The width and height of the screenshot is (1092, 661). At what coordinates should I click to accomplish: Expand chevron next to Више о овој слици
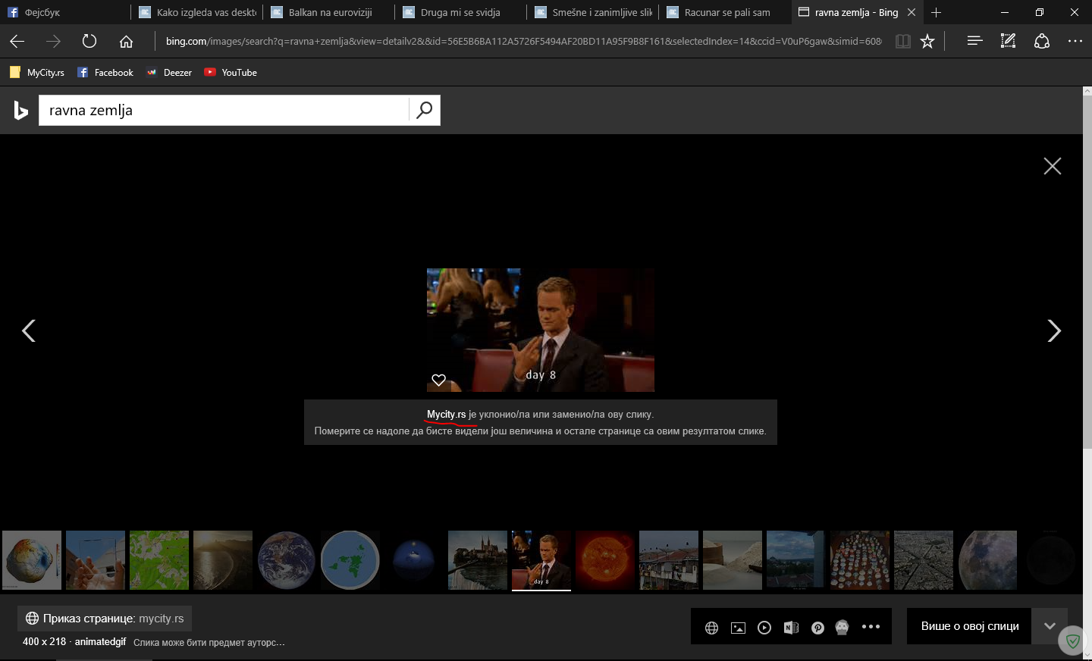click(x=1050, y=626)
